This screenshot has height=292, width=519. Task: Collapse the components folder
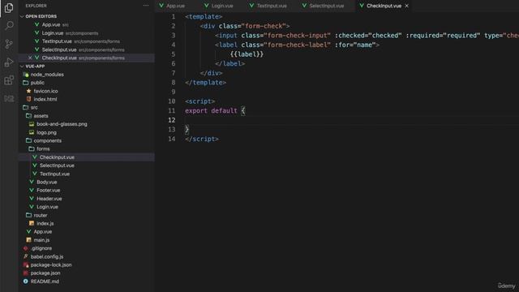coord(47,140)
